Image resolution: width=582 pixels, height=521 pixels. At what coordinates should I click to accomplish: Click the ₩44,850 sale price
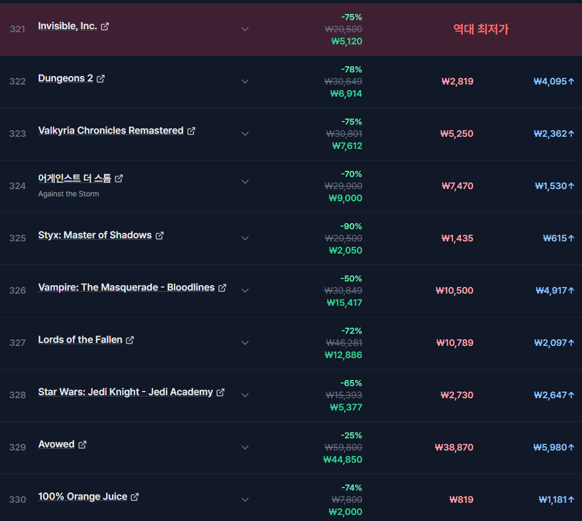point(342,460)
